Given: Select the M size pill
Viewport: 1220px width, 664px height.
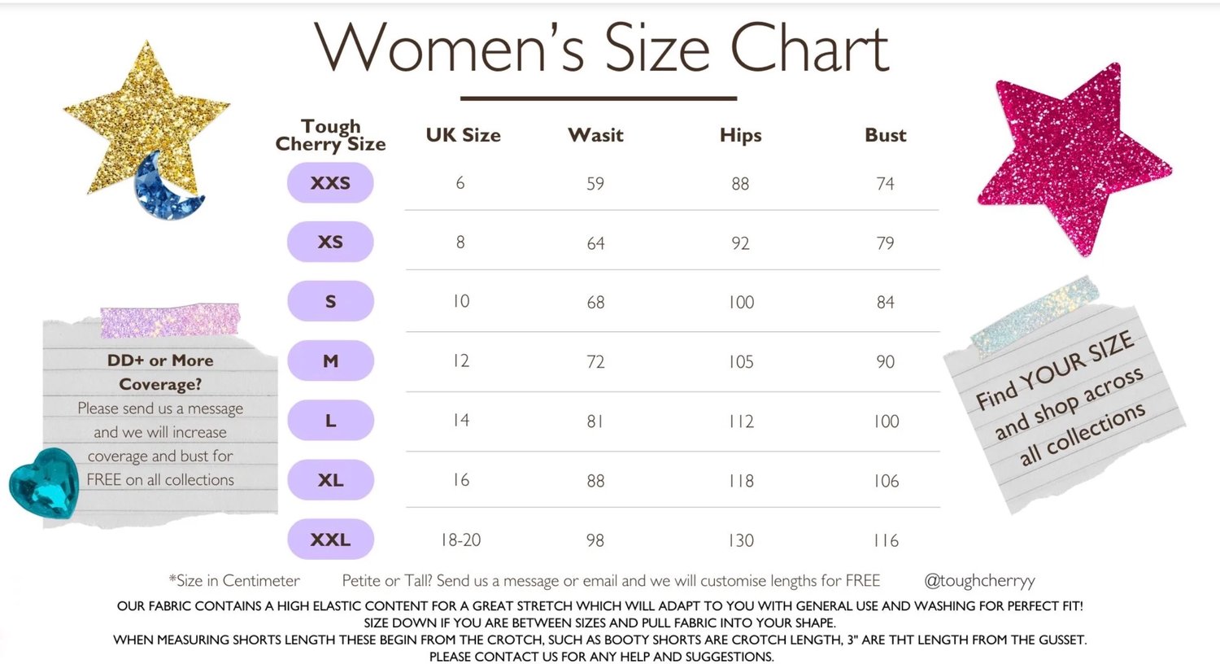Looking at the screenshot, I should 330,360.
